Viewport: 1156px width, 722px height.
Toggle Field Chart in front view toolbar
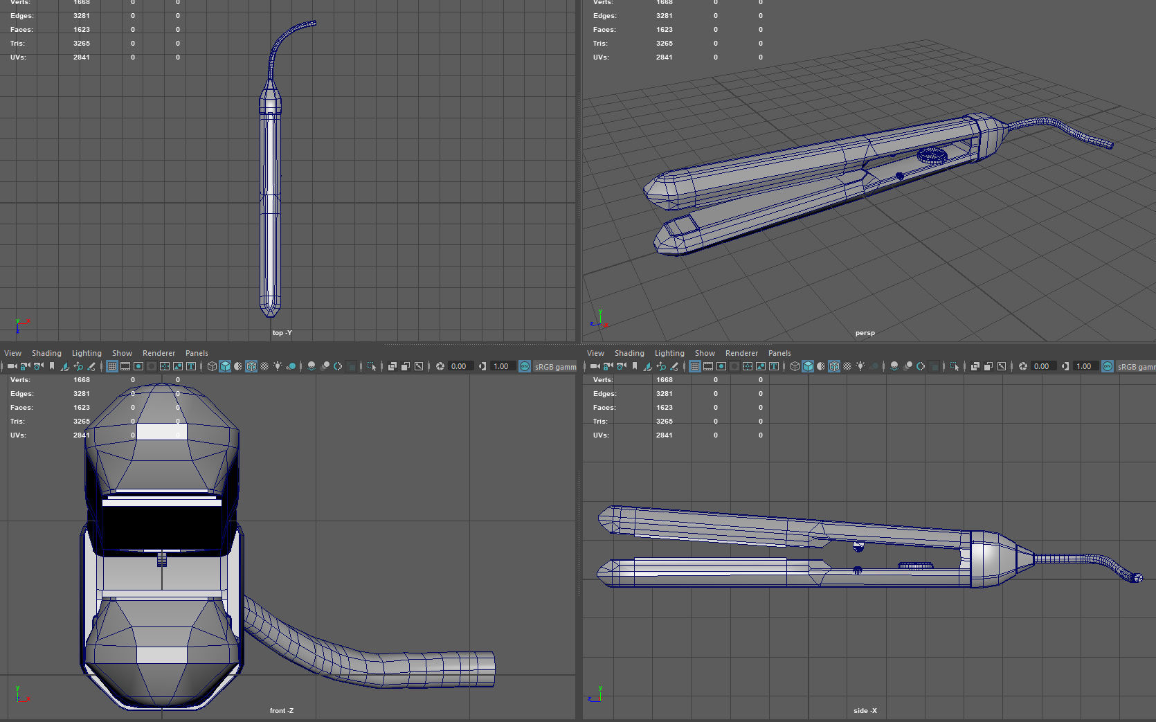click(165, 366)
